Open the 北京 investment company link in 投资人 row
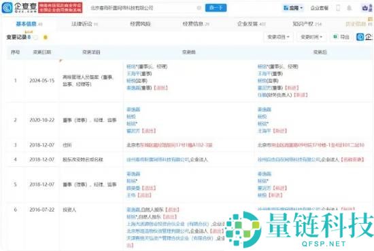This screenshot has width=374, height=251. pyautogui.click(x=158, y=231)
